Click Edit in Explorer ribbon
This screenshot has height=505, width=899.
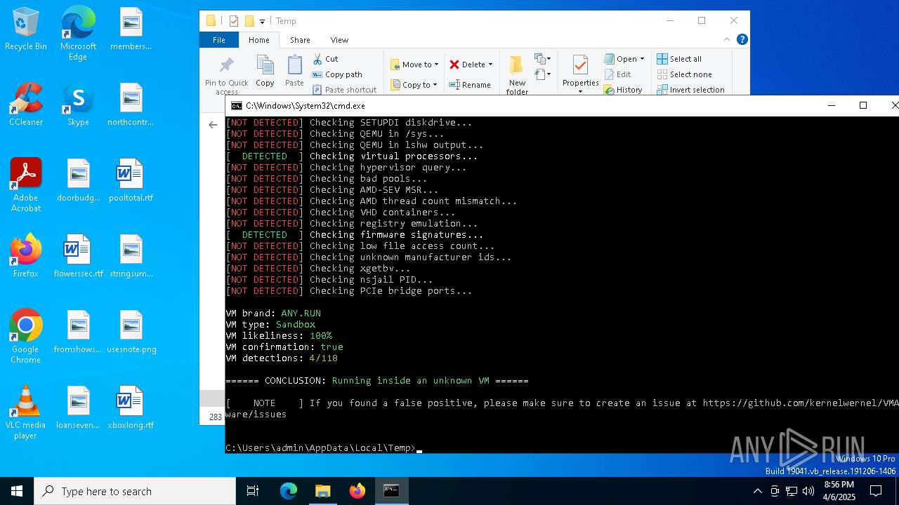point(617,74)
